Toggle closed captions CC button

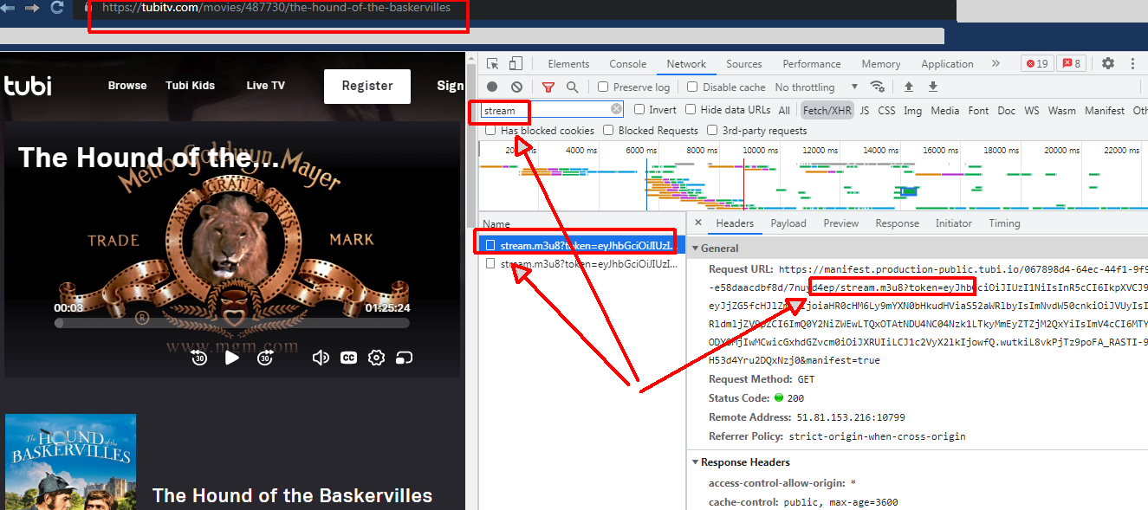tap(348, 357)
